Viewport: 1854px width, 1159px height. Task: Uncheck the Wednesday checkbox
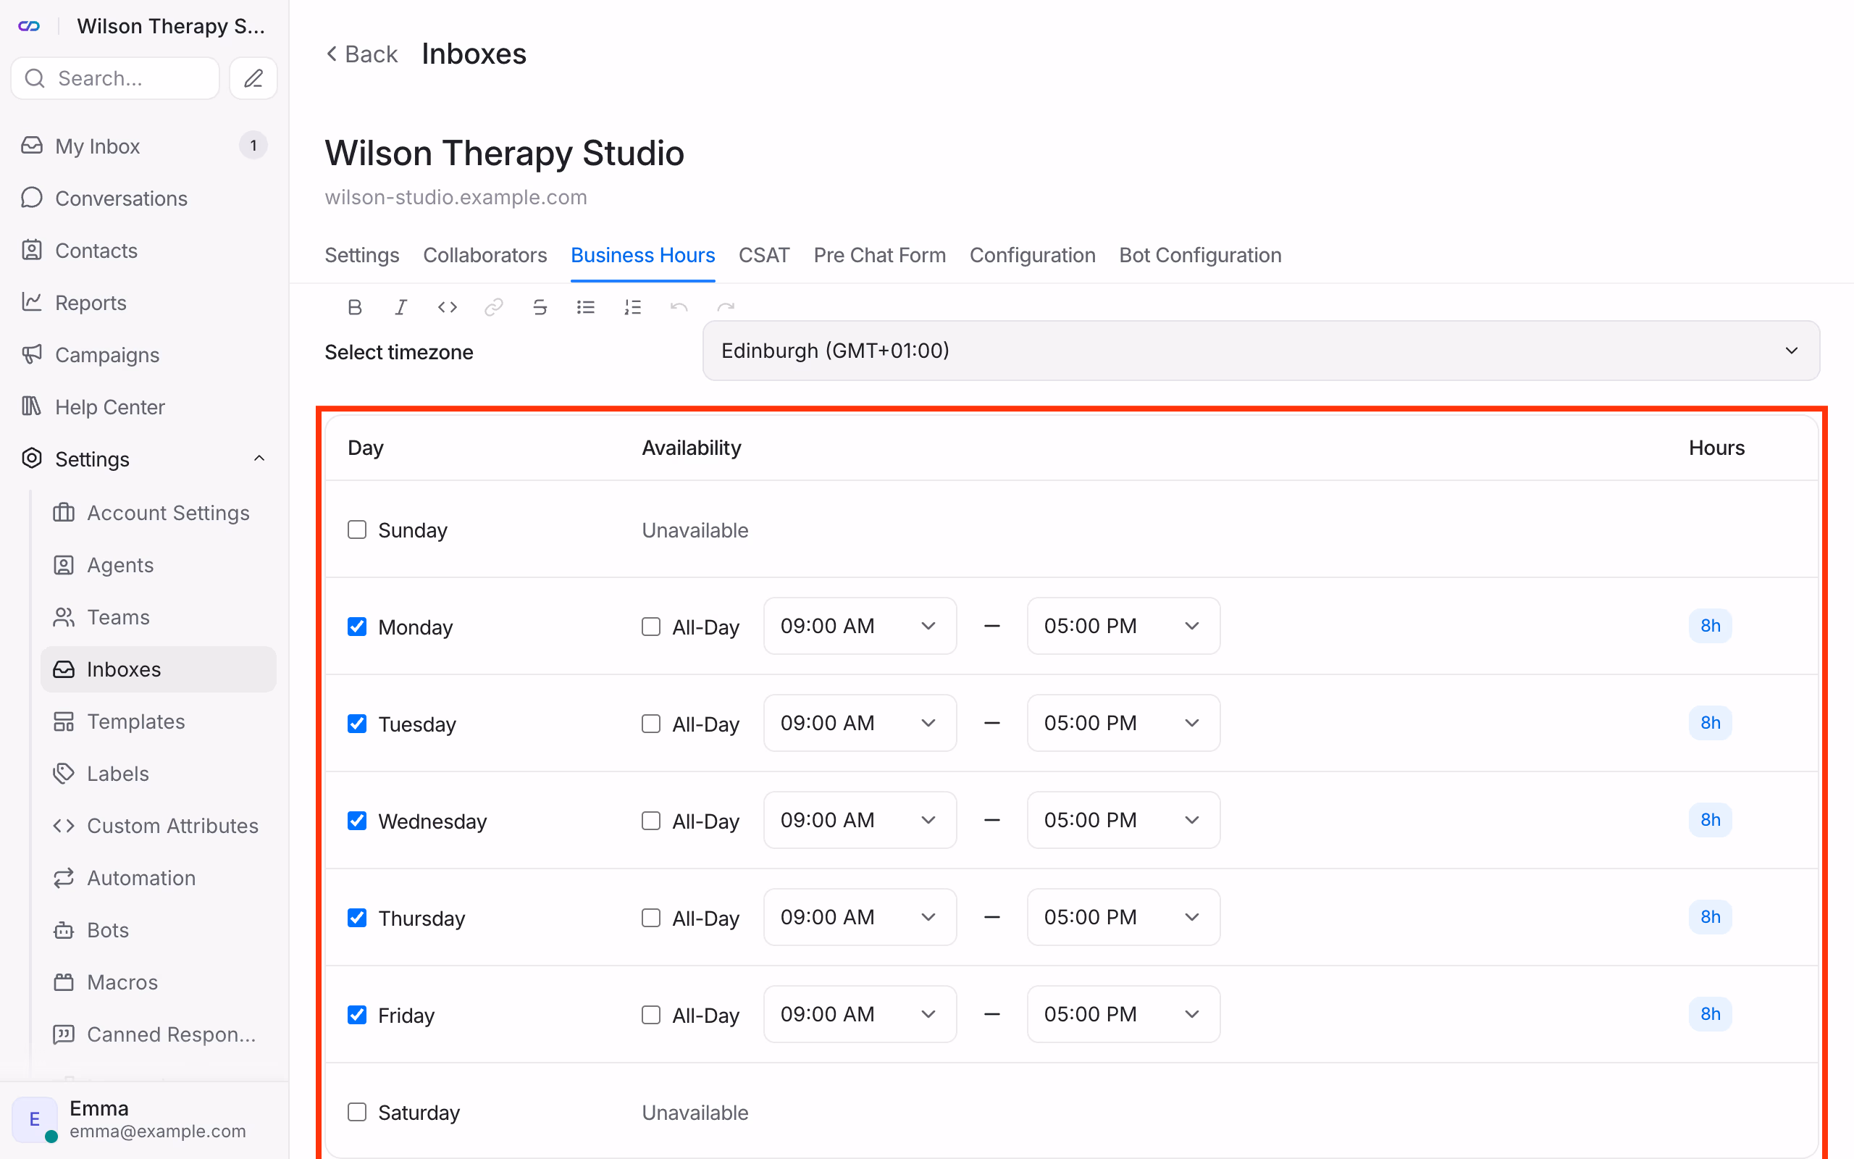point(357,820)
